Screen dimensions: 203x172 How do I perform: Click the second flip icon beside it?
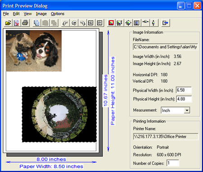click(100, 23)
